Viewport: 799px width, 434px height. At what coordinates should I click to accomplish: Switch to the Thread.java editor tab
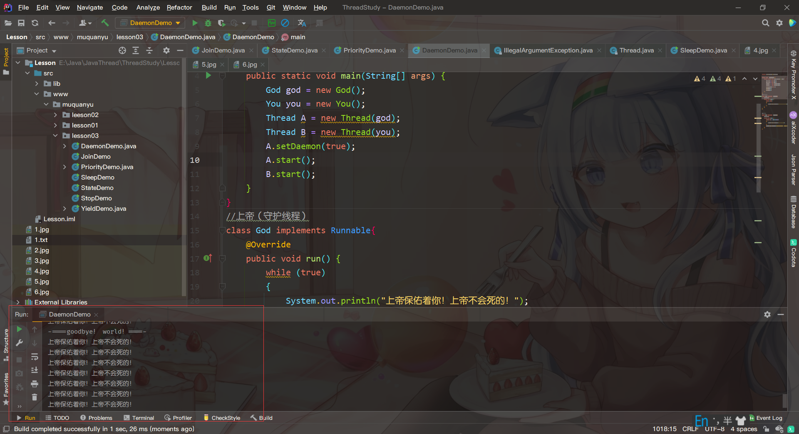coord(636,50)
